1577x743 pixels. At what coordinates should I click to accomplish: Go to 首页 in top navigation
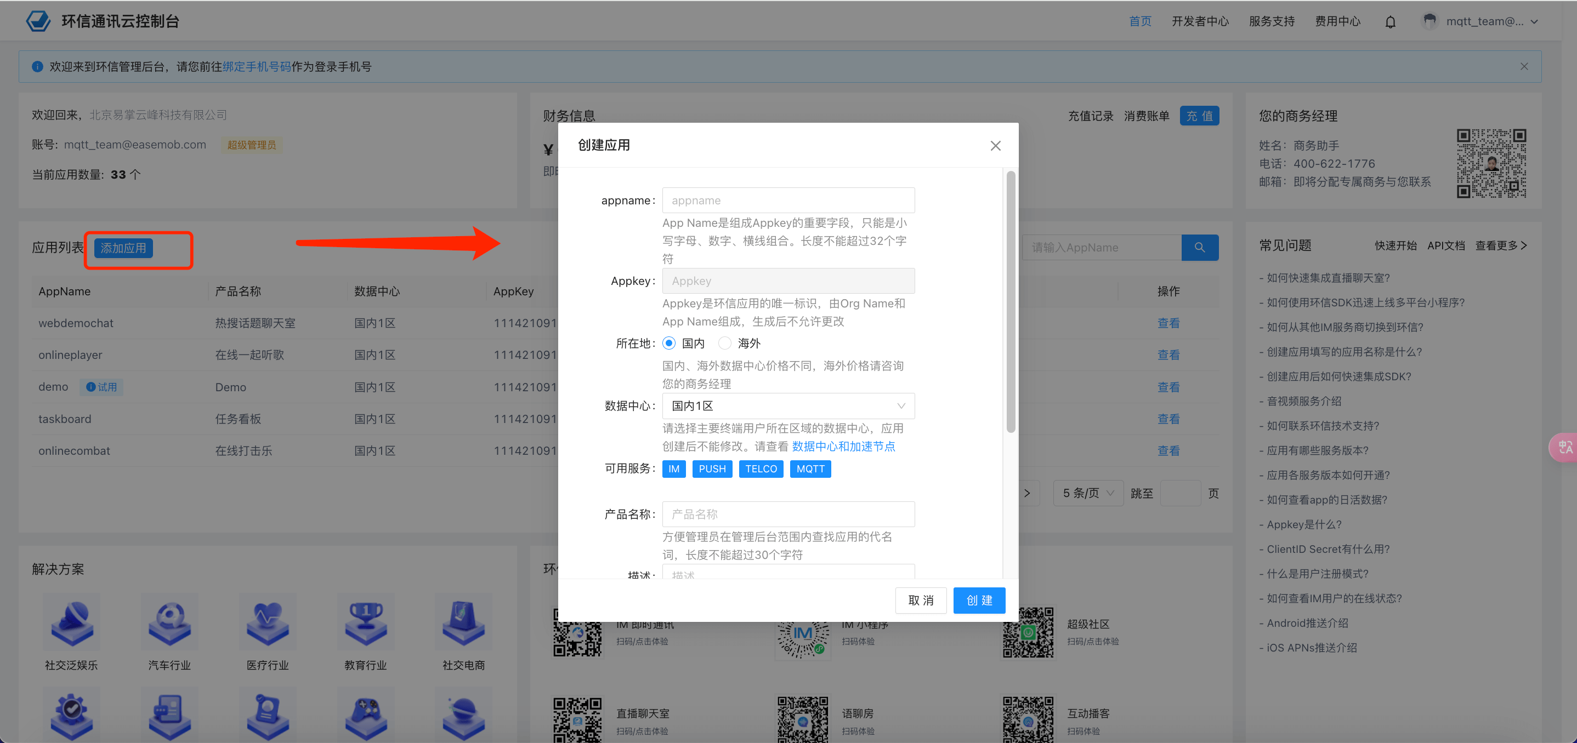coord(1140,21)
